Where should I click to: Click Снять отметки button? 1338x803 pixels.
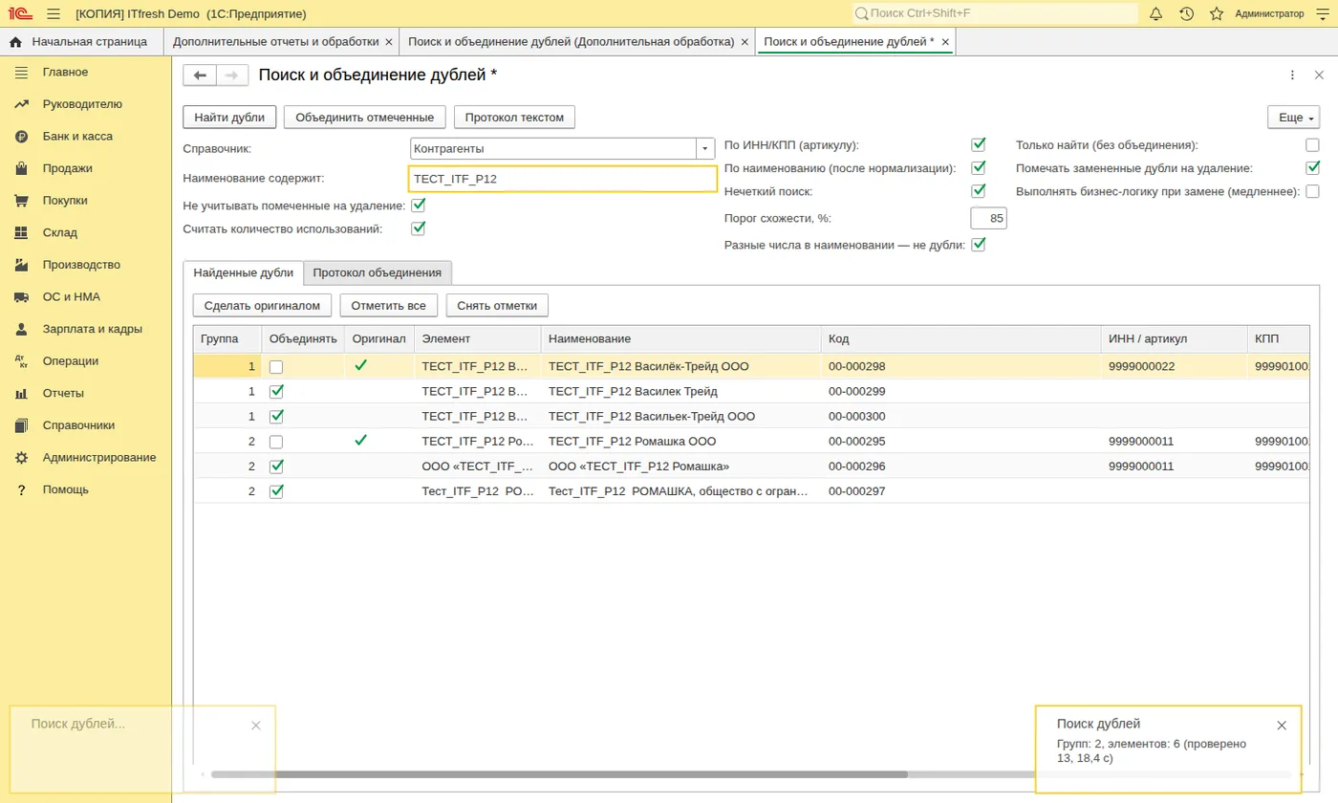(x=497, y=305)
